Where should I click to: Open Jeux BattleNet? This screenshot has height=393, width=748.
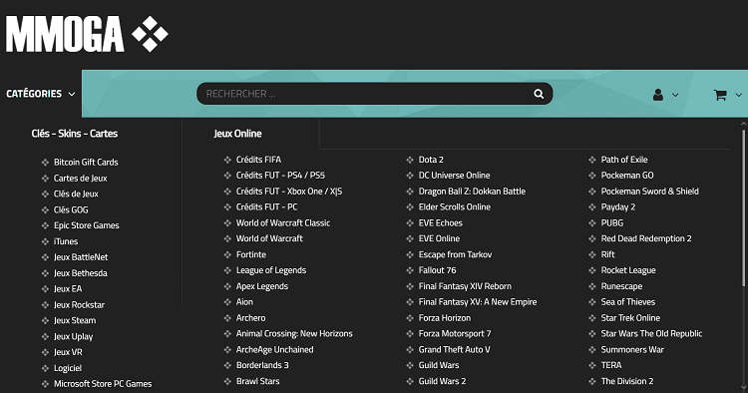tap(81, 257)
